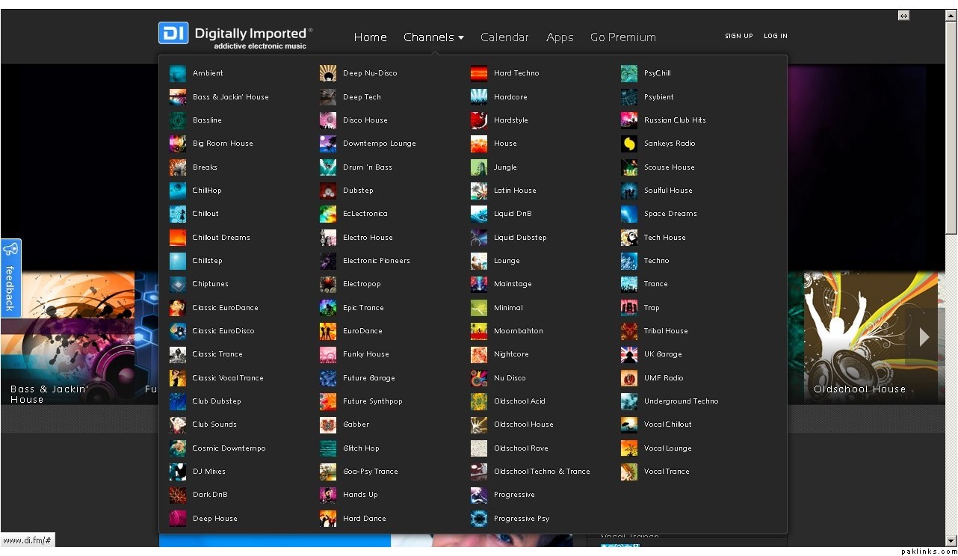
Task: Open the Calendar menu item
Action: coord(504,37)
